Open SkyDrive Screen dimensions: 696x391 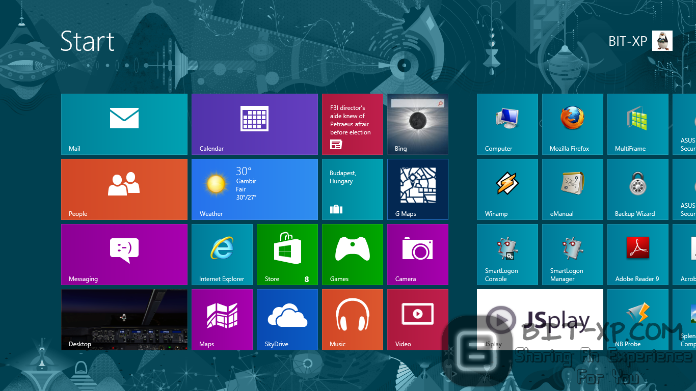tap(287, 319)
